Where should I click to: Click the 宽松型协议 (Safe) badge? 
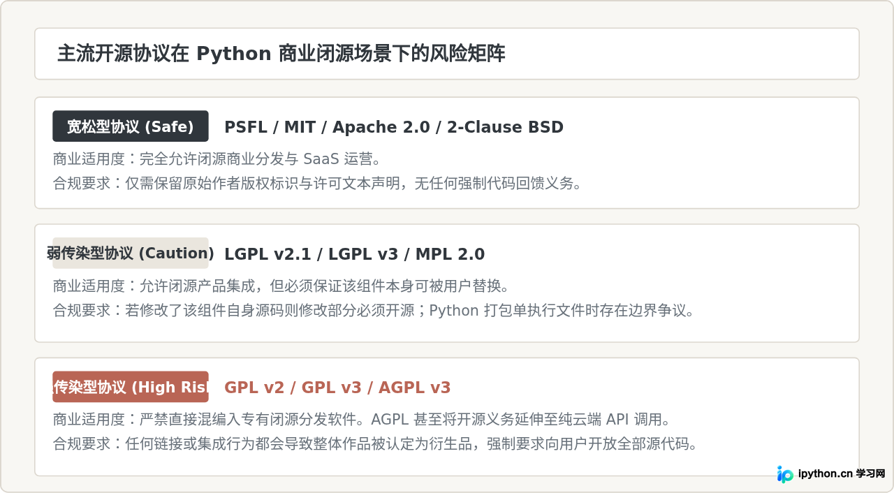[131, 126]
